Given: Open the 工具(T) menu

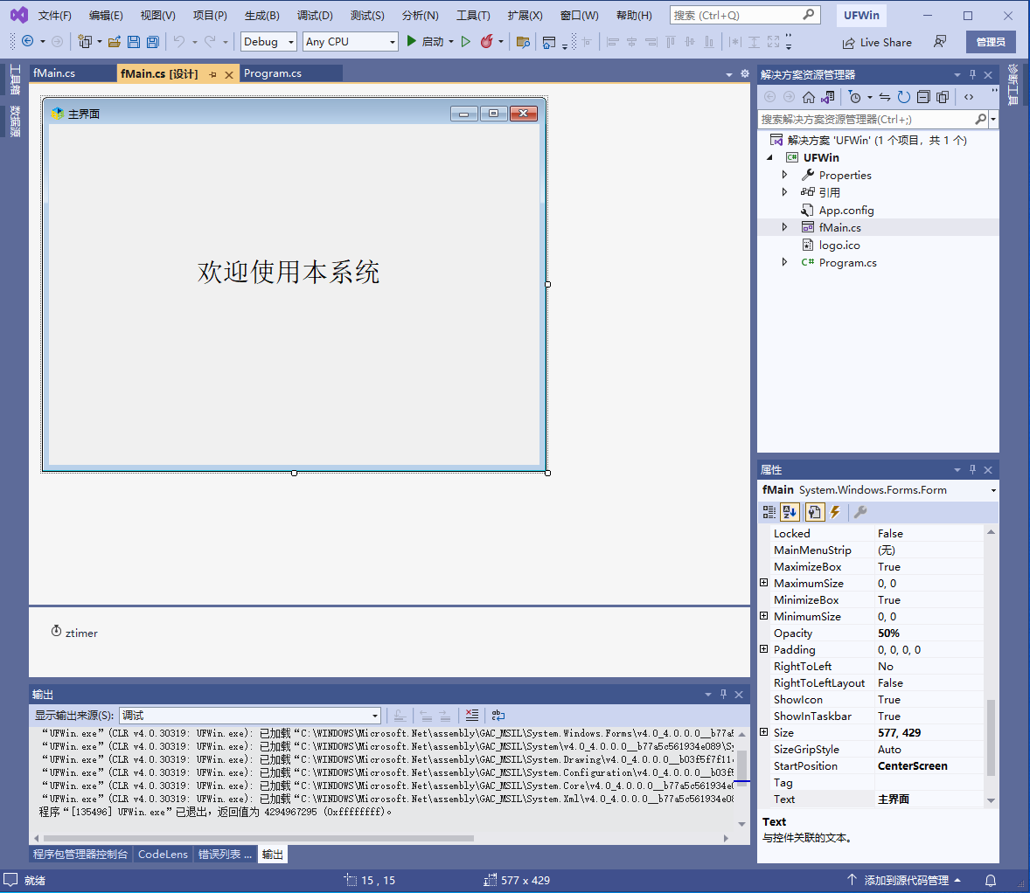Looking at the screenshot, I should (473, 15).
